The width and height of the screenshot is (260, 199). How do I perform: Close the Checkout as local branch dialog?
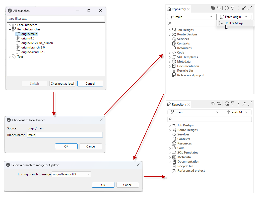coord(101,120)
